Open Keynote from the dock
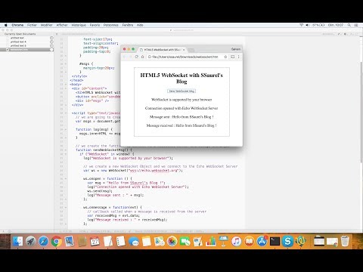 click(223, 241)
